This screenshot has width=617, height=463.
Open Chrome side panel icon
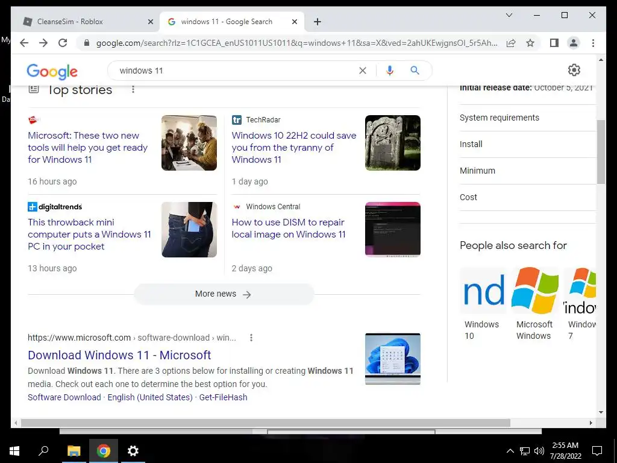(x=554, y=43)
